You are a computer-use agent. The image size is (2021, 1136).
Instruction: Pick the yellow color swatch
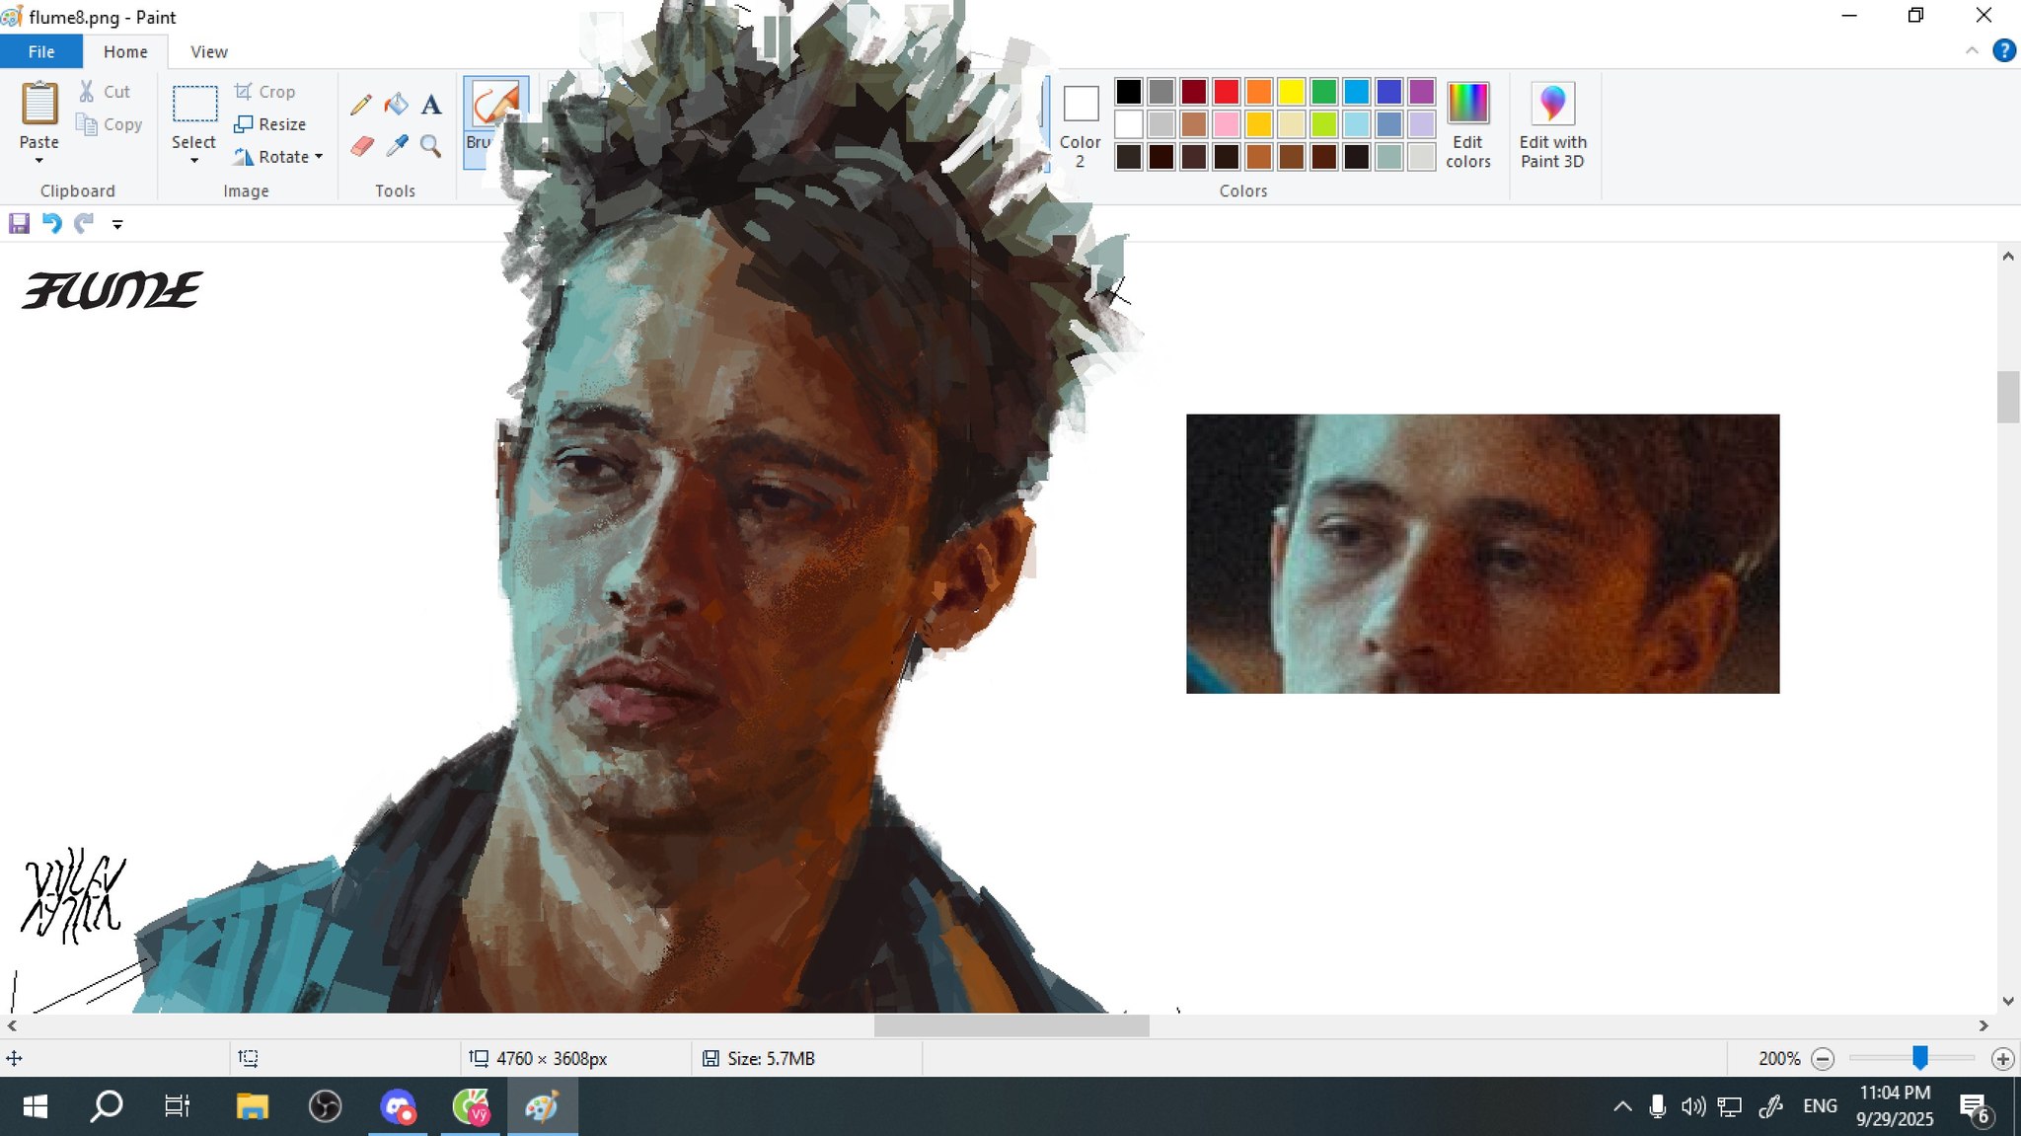1292,92
